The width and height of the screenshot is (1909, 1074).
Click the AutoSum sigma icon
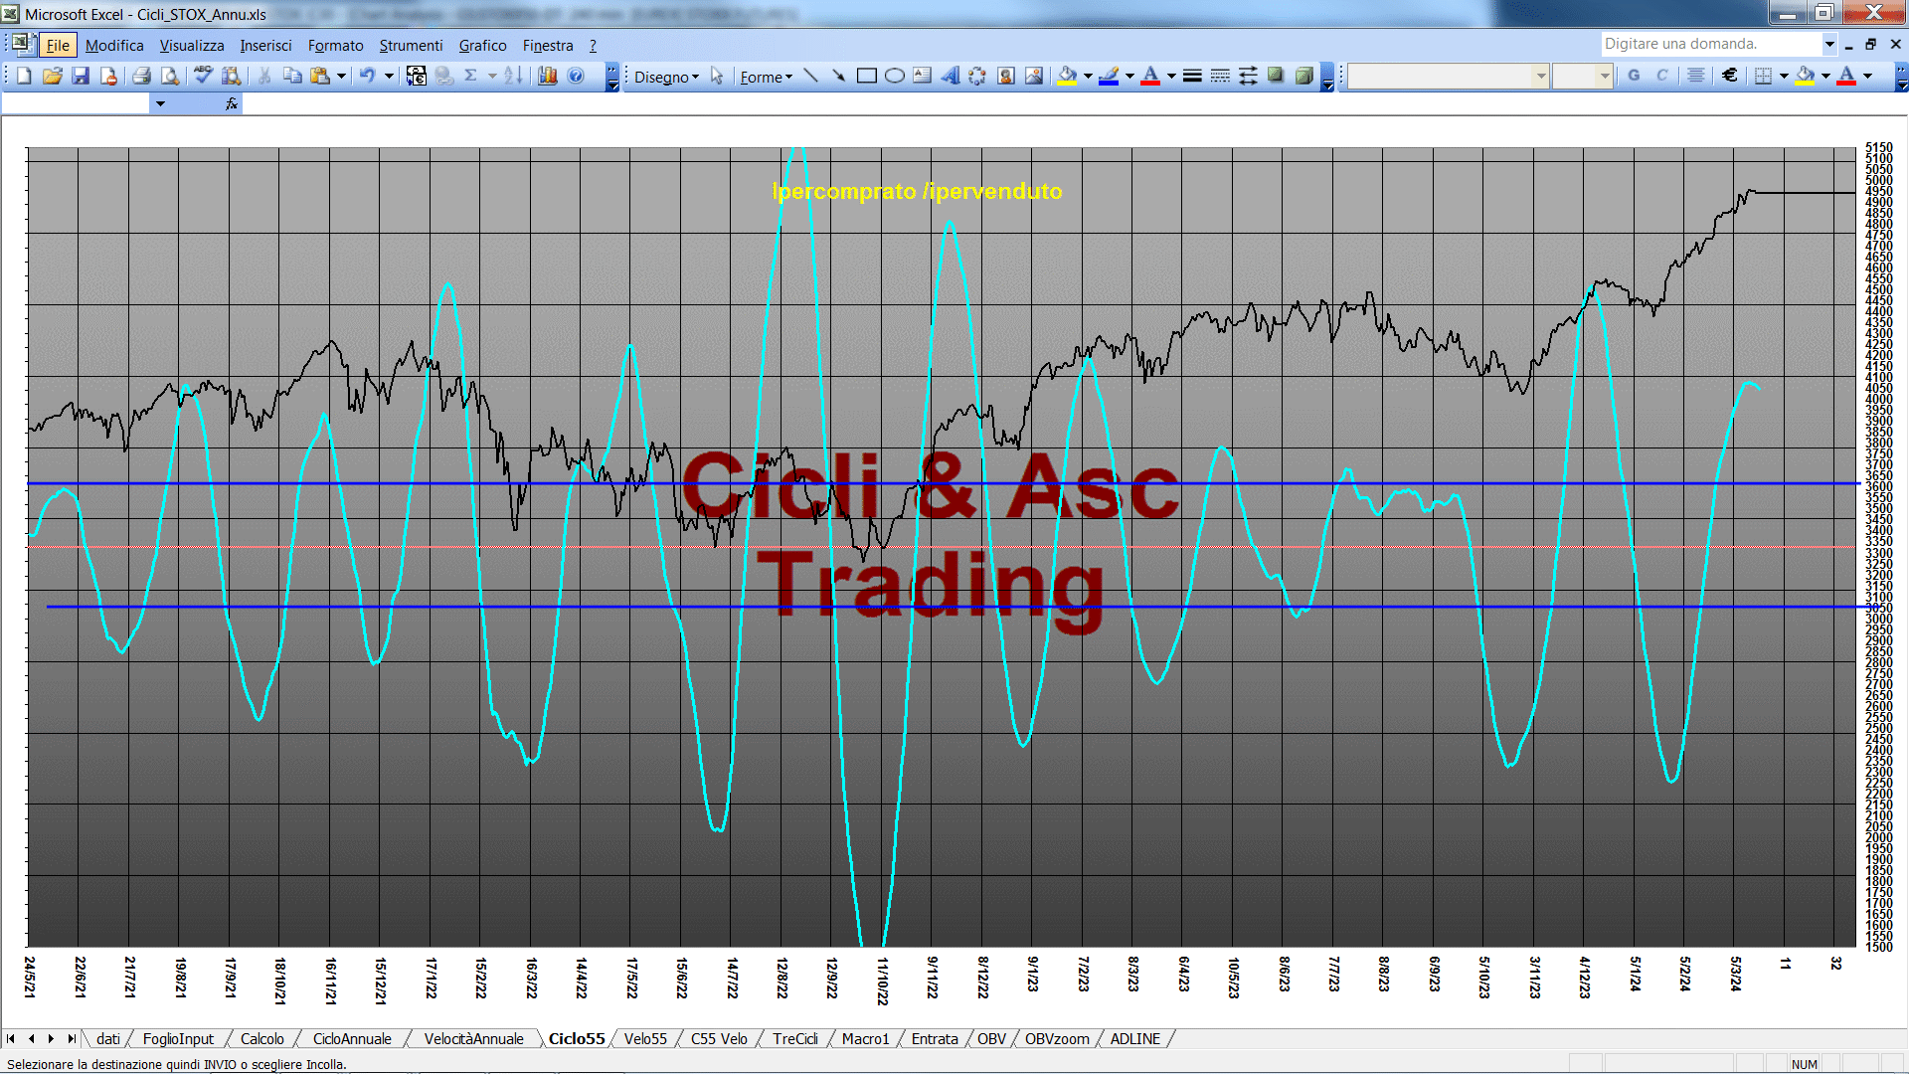(471, 77)
